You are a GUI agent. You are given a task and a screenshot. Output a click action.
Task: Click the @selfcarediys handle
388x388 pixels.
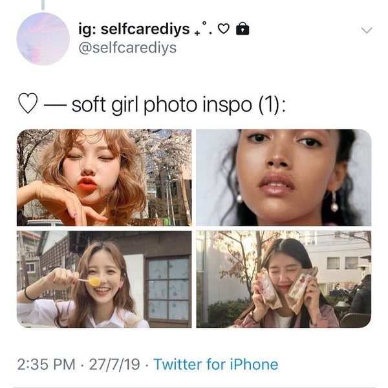pos(127,48)
